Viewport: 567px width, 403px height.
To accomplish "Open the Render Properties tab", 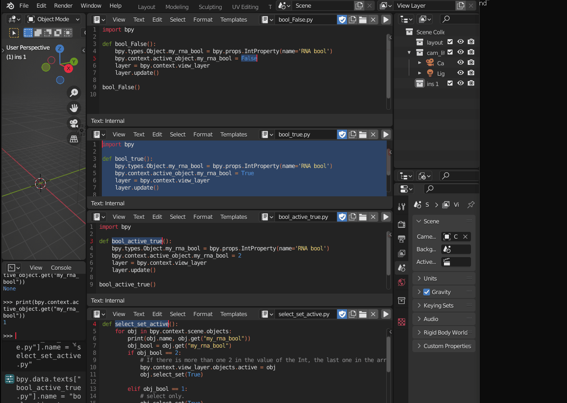I will (x=402, y=224).
